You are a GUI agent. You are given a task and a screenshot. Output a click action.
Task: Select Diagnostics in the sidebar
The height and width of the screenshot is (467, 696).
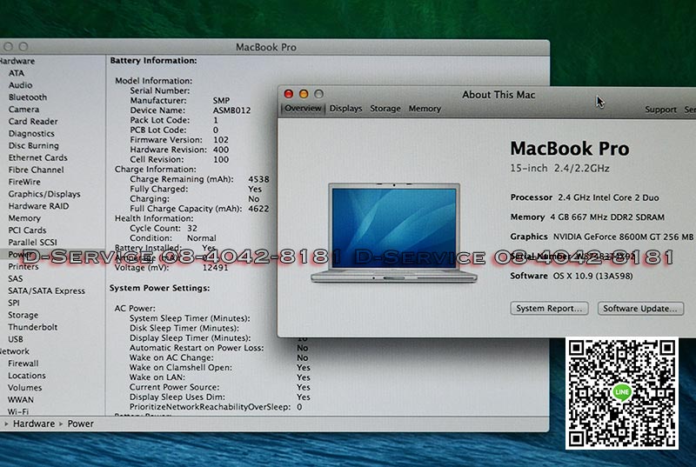tap(31, 134)
